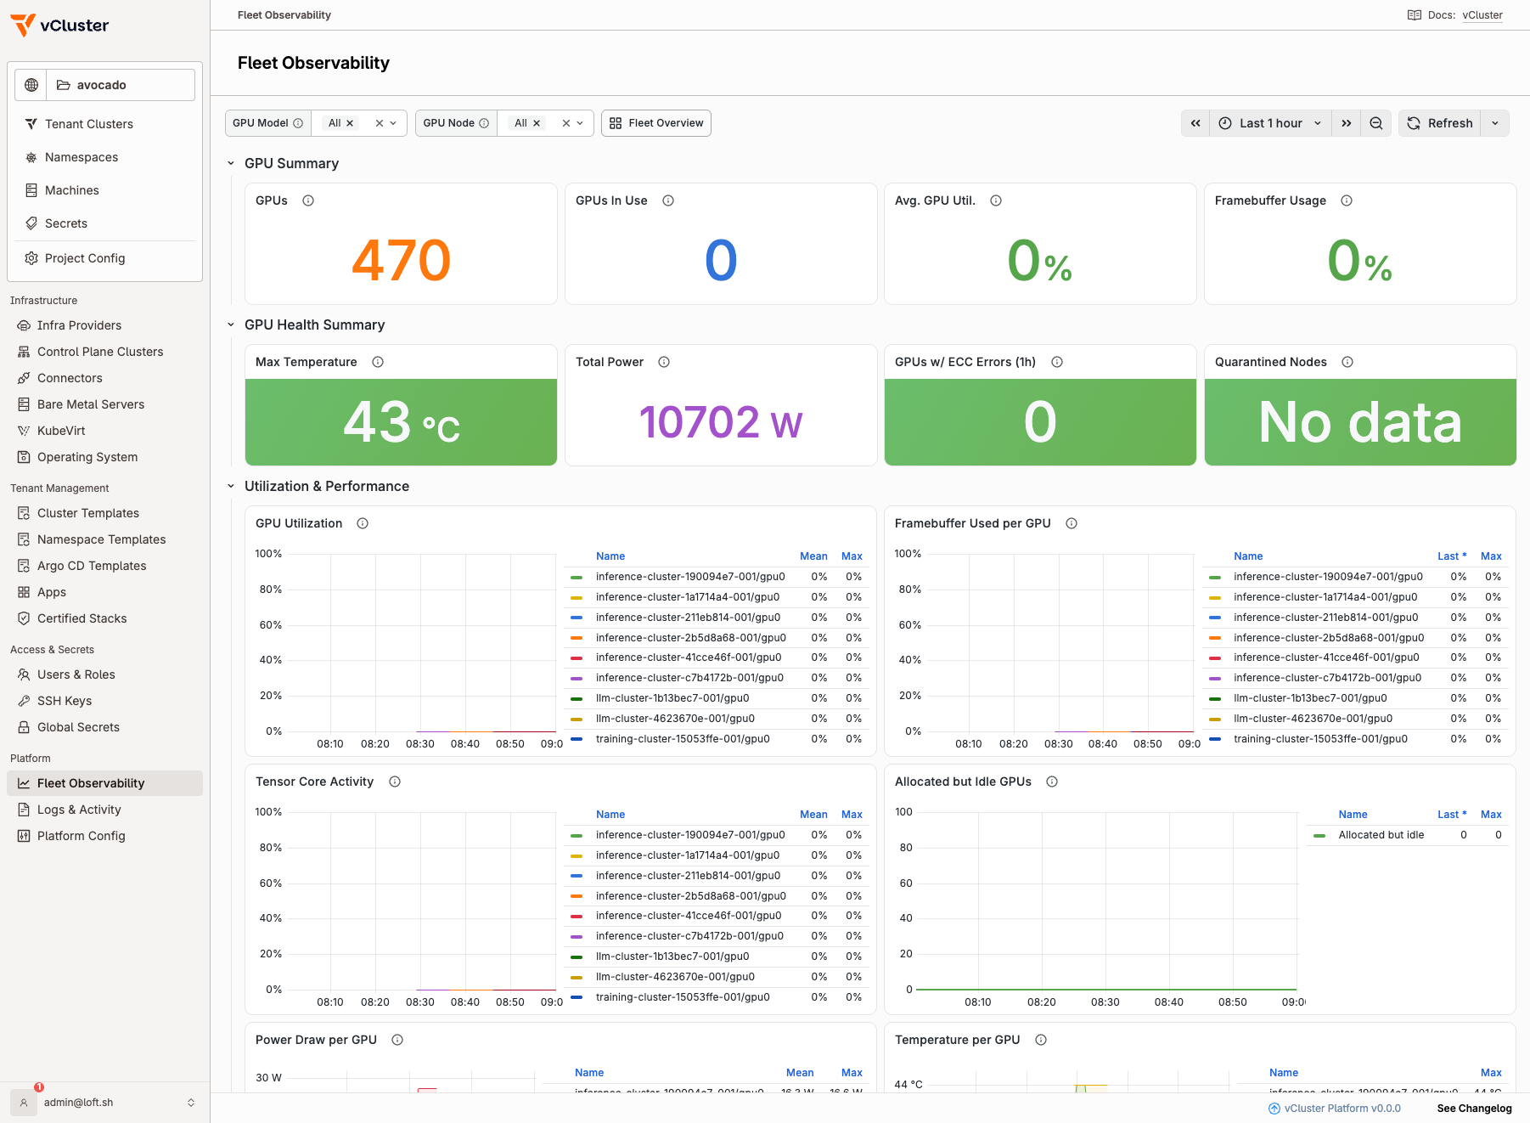Show info for Quarantined Nodes panel
Screen dimensions: 1530x1123
click(1347, 362)
